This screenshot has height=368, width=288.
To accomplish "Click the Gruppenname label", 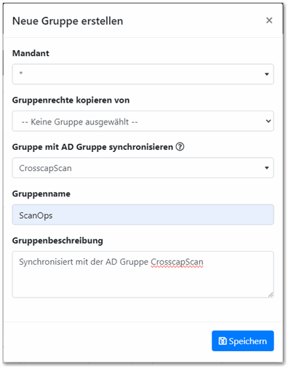I will pyautogui.click(x=41, y=193).
